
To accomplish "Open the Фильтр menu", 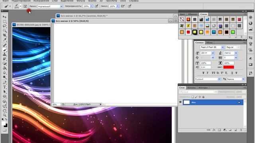I will pos(81,1).
